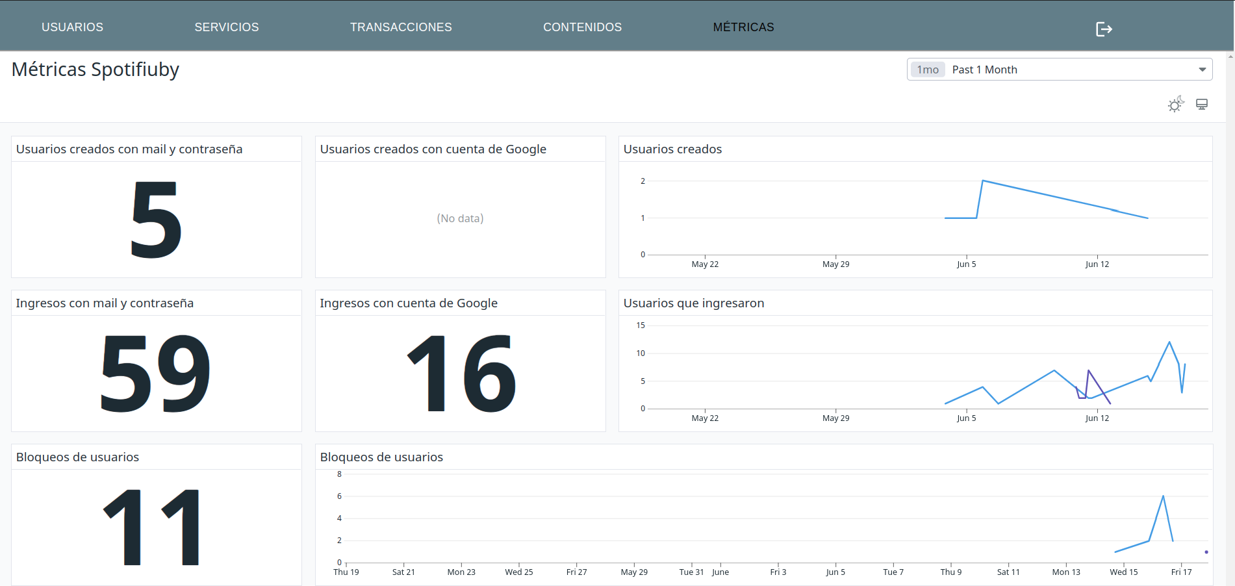Select the MÉTRICAS tab
This screenshot has height=586, width=1235.
click(x=743, y=27)
